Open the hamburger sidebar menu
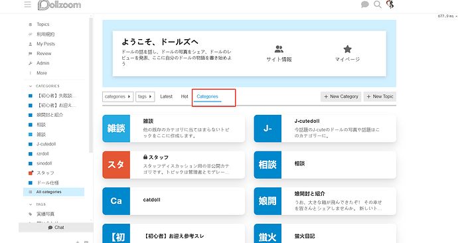The image size is (458, 243). (27, 5)
